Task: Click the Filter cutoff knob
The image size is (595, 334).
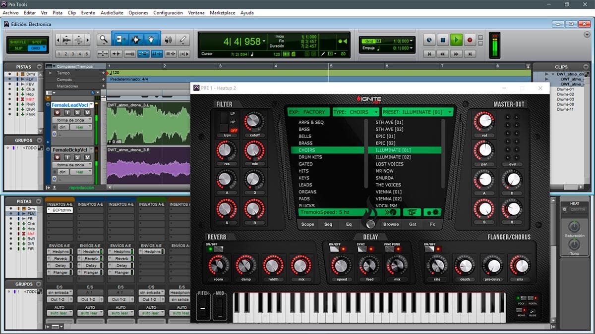Action: click(x=254, y=122)
